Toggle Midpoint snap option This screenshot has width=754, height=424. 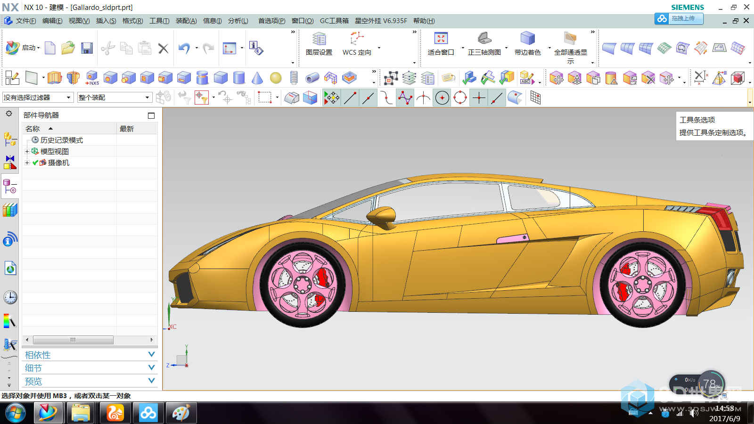369,98
